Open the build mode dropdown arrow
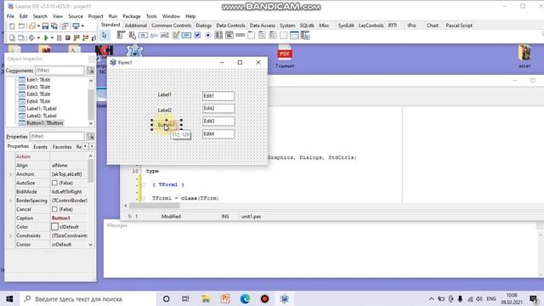This screenshot has height=306, width=544. [38, 37]
